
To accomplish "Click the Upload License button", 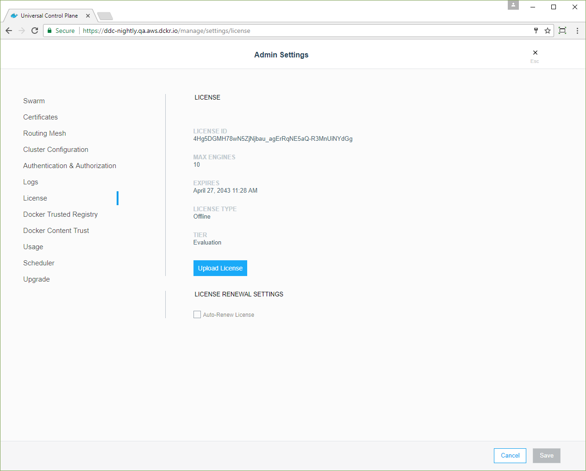I will [220, 268].
